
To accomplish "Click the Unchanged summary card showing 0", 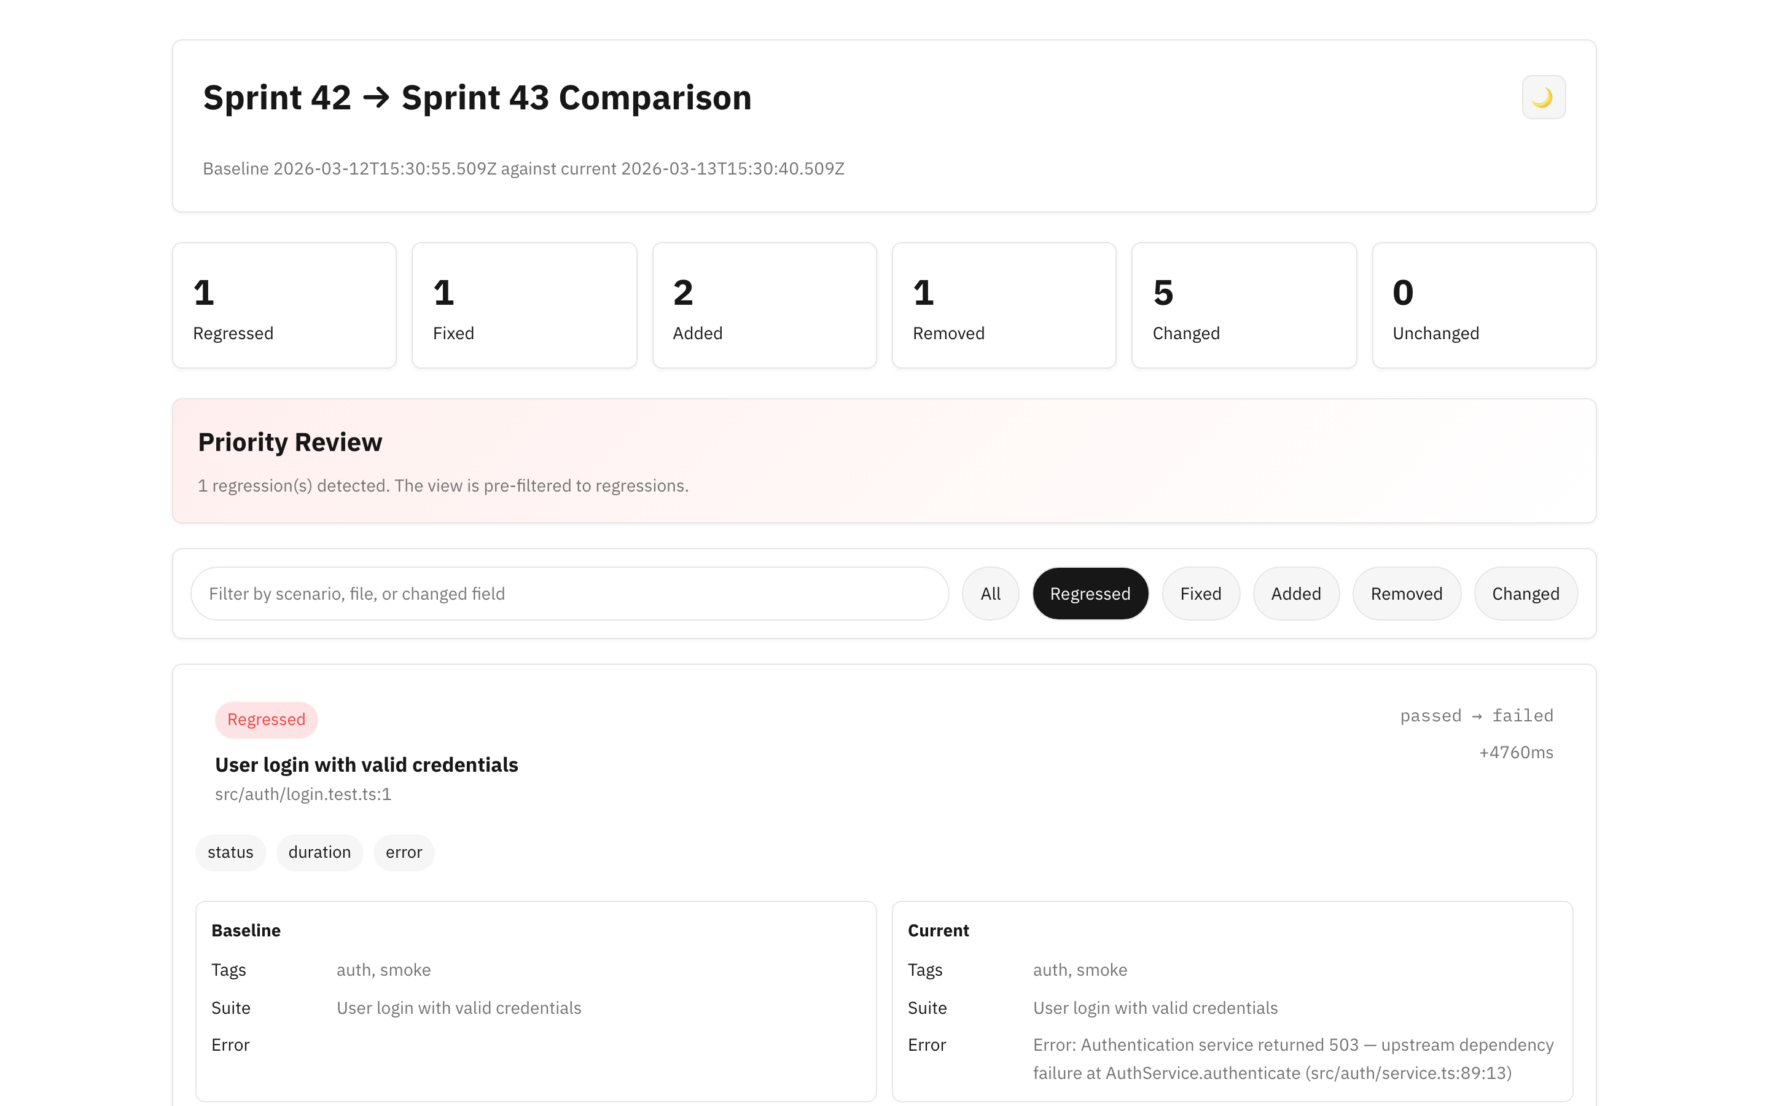I will (x=1483, y=304).
